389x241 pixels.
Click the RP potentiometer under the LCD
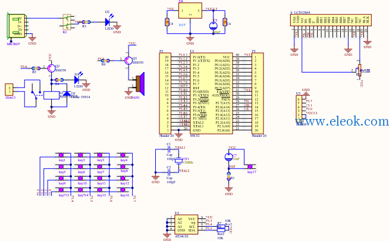tap(359, 70)
